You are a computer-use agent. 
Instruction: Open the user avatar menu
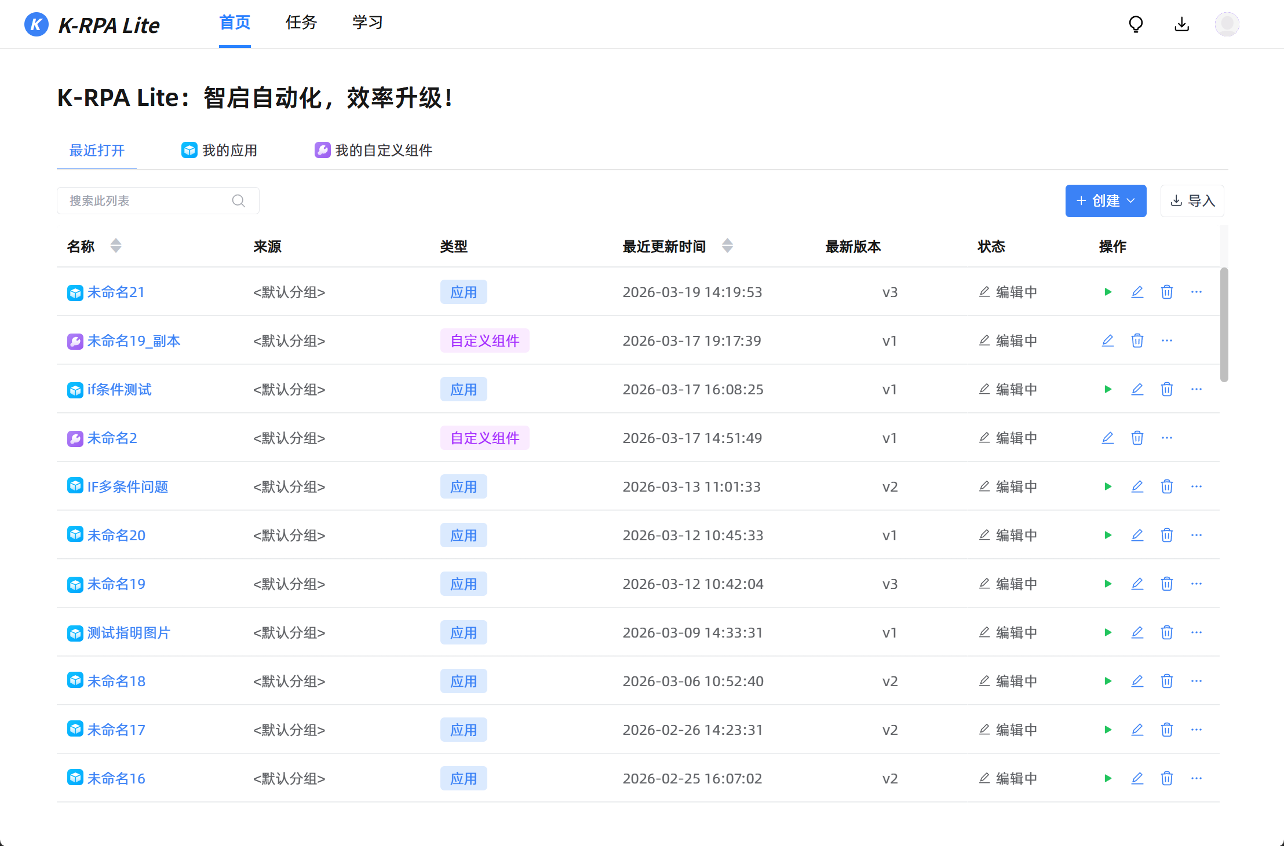pyautogui.click(x=1227, y=24)
